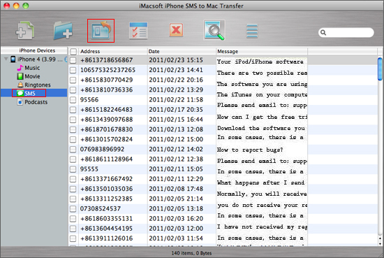Select Ringtones in the device sidebar
Screen dimensions: 384x258
click(x=34, y=85)
